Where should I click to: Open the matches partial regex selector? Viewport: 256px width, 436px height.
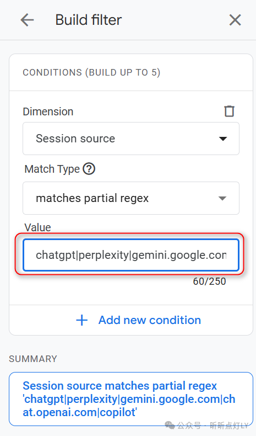point(131,198)
